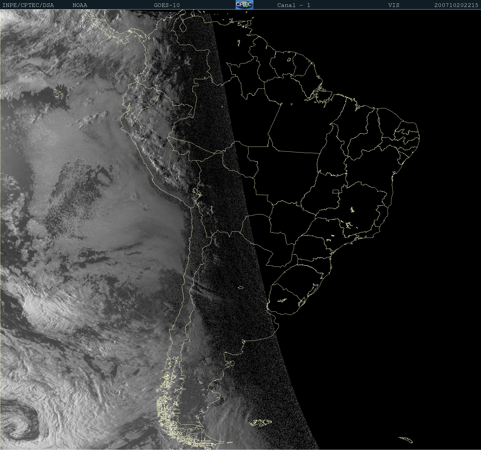Click the timestamp 200710202215
The width and height of the screenshot is (481, 450).
tap(456, 5)
